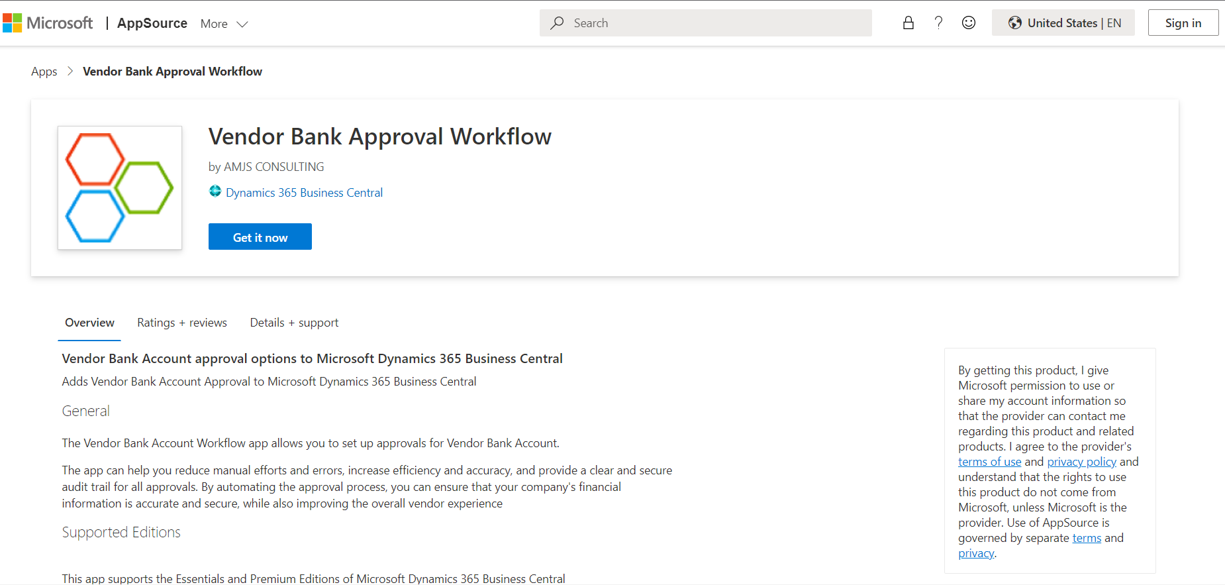Open provider's terms of use link
1225x585 pixels.
click(990, 462)
